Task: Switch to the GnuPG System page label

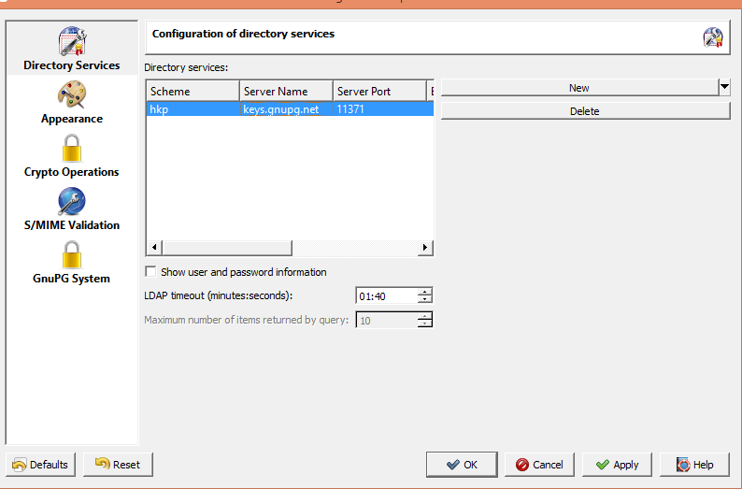Action: (71, 279)
